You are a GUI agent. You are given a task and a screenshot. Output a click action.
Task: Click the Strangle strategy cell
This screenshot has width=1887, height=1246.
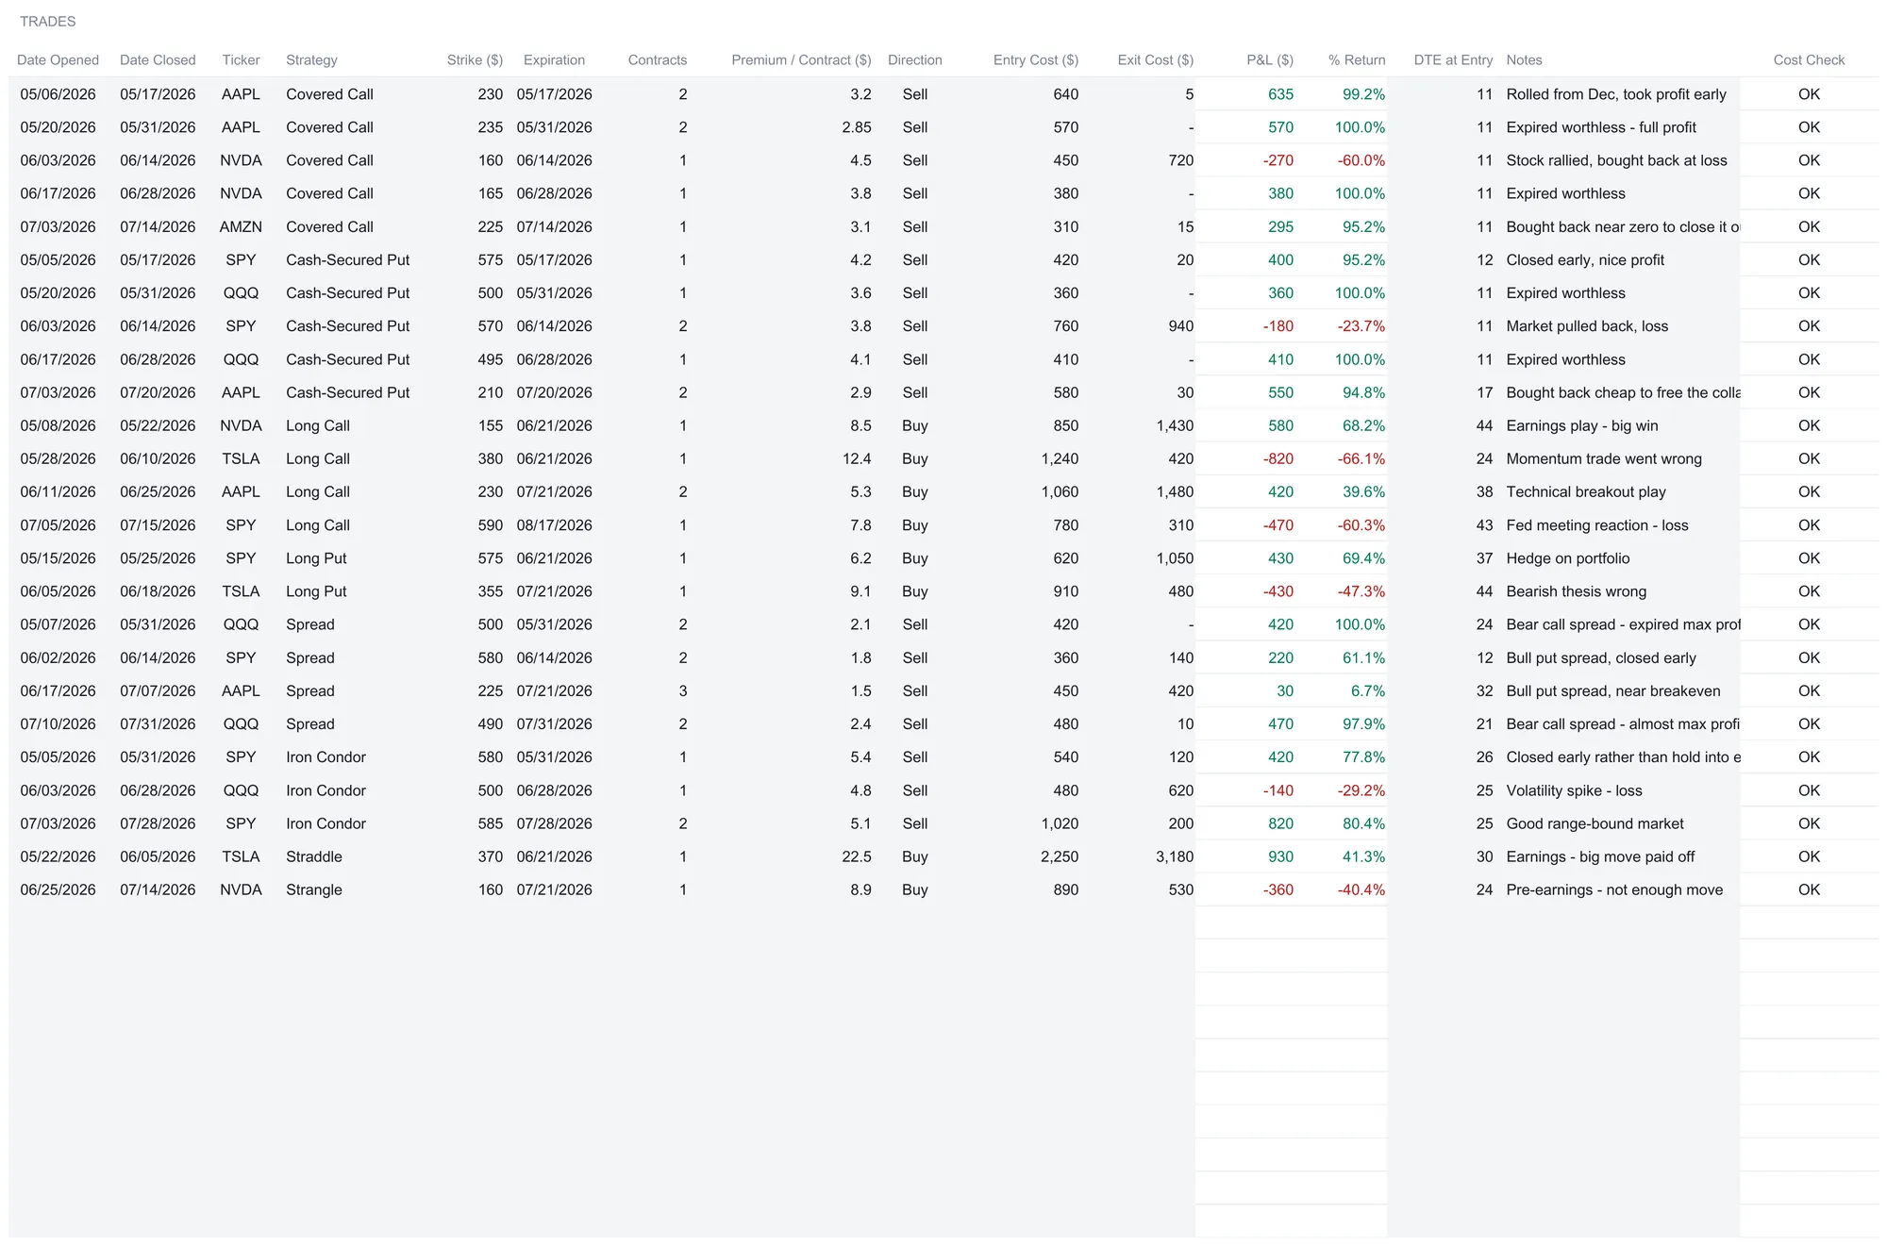[x=314, y=889]
